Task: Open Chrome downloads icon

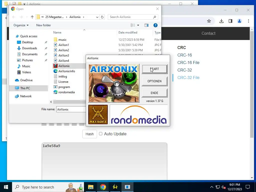Action: (221, 21)
